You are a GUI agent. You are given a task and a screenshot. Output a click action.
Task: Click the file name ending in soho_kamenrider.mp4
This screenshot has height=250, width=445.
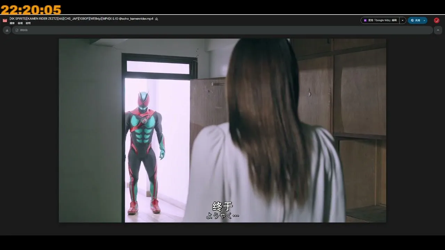tap(81, 19)
